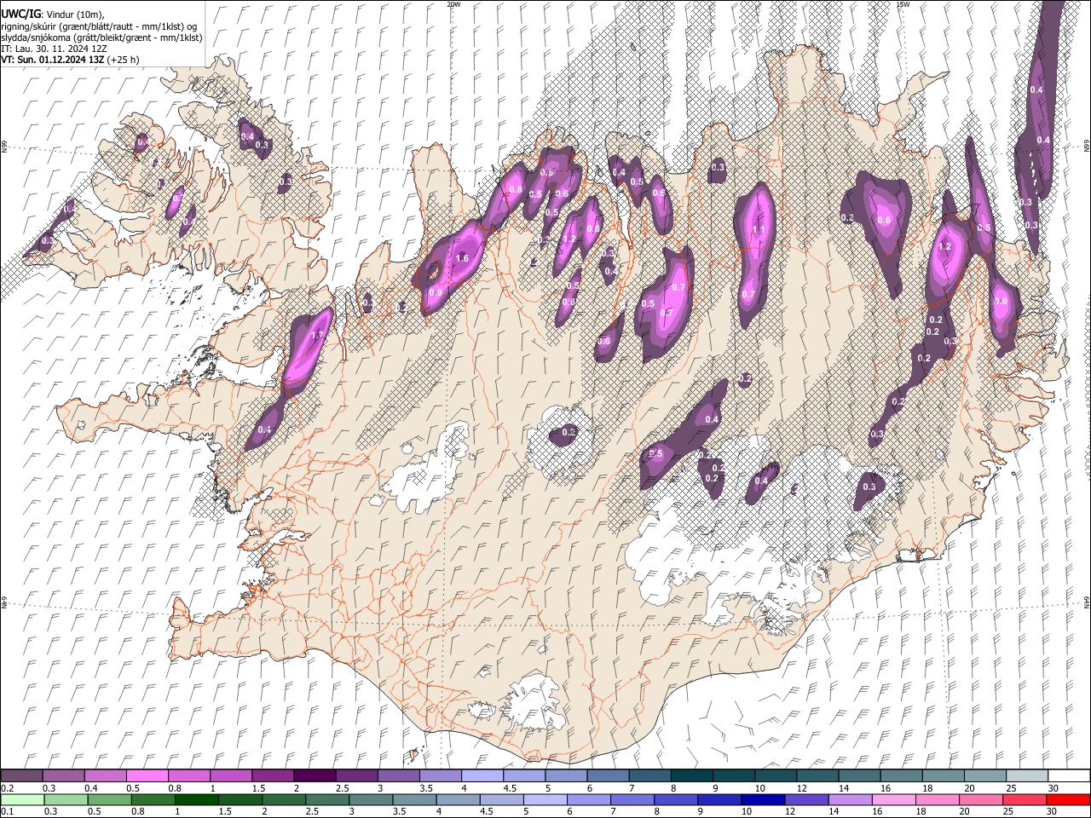The image size is (1091, 818).
Task: Pick the snow legend swatch for 20–25
Action: (984, 776)
